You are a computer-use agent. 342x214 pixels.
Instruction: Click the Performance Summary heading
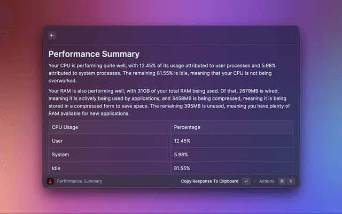click(94, 54)
